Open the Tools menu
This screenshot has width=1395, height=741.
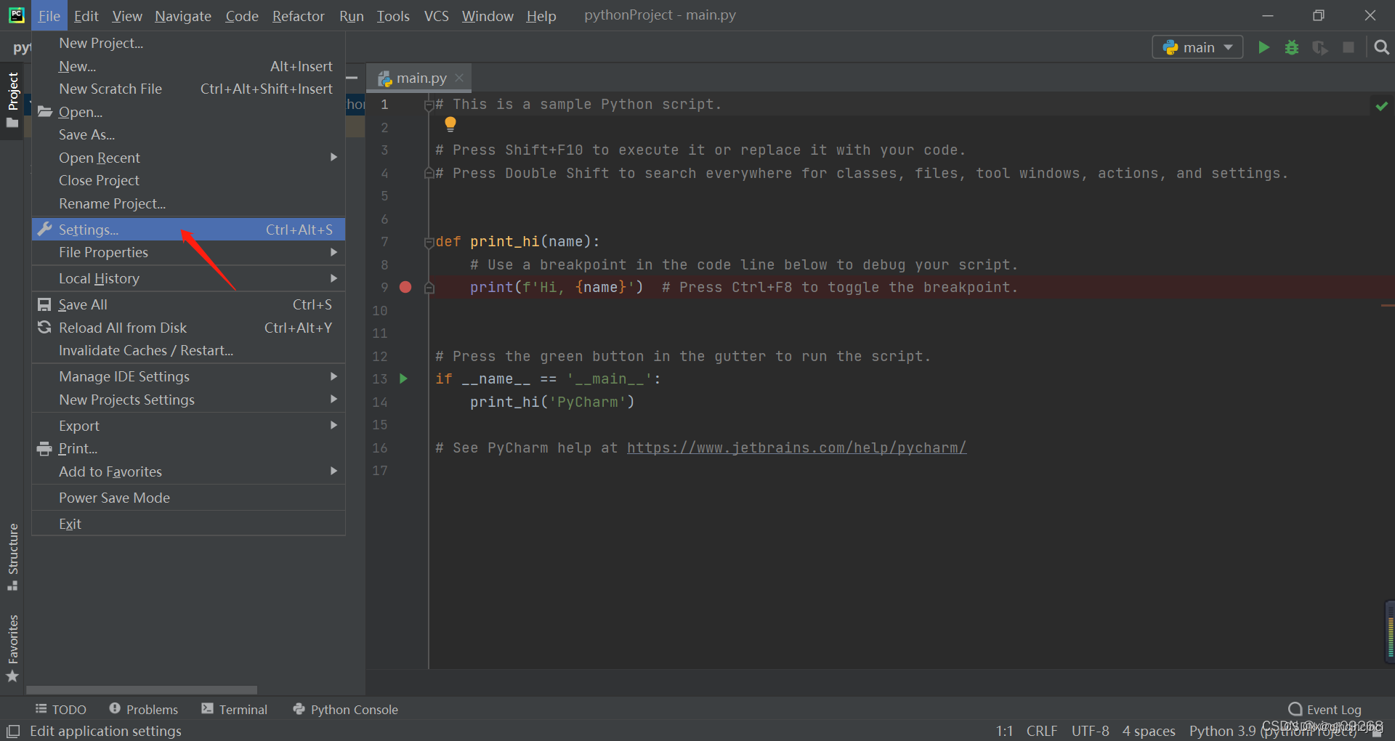[x=393, y=15]
